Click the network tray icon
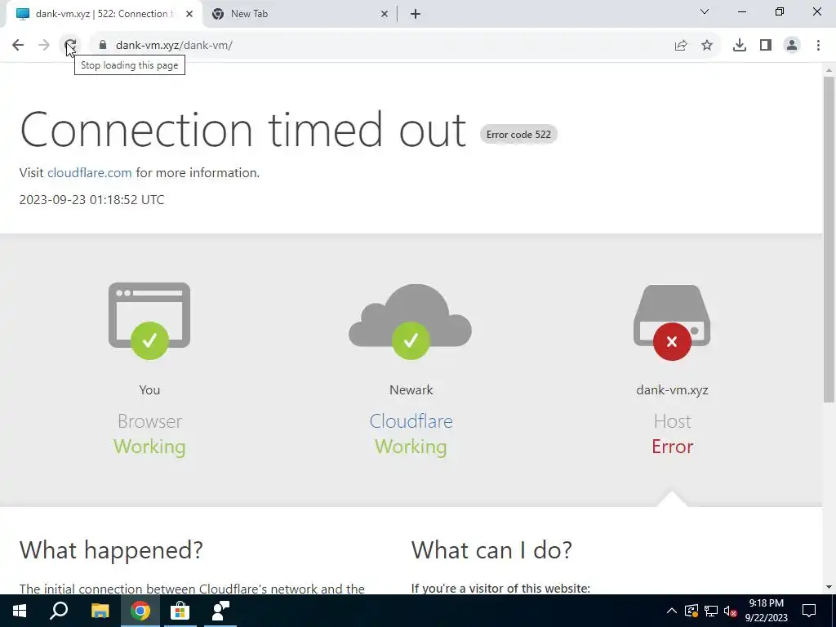836x627 pixels. (711, 611)
